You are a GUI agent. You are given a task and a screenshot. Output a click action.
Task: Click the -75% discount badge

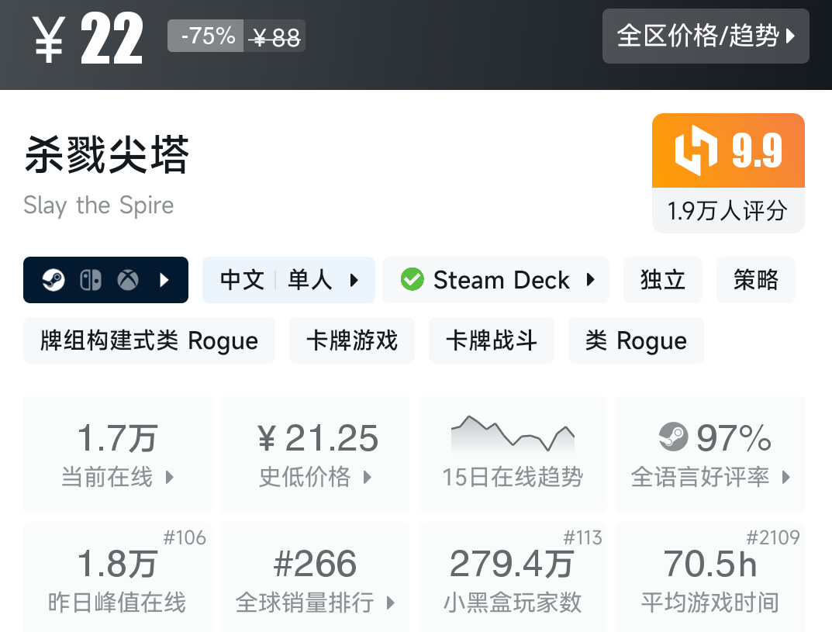point(206,36)
